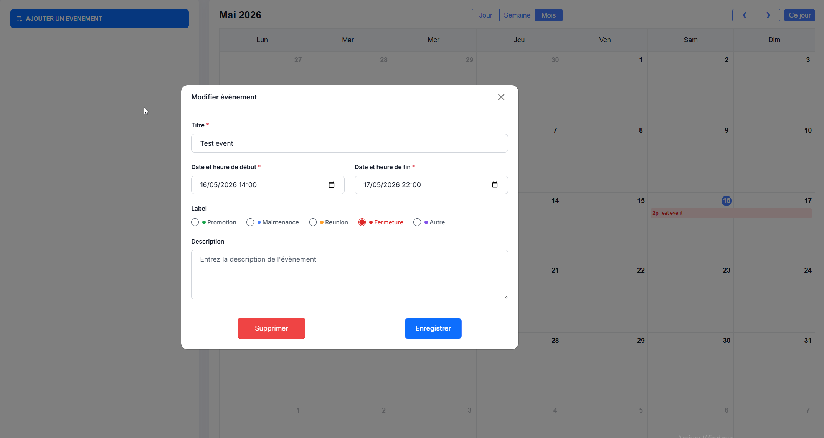Click Supprimer to delete event
Image resolution: width=824 pixels, height=438 pixels.
click(x=271, y=328)
